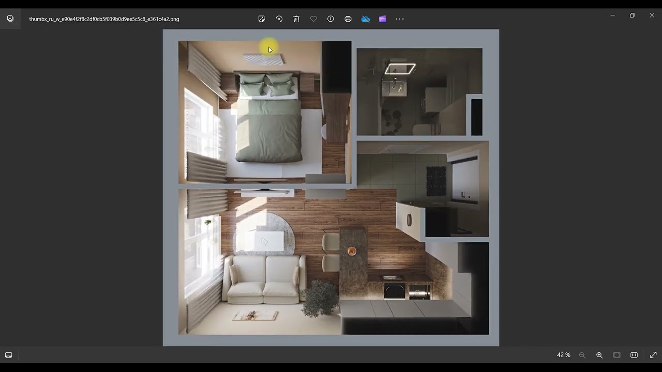Click the Photos app gallery icon at top-left
This screenshot has width=662, height=372.
tap(10, 19)
